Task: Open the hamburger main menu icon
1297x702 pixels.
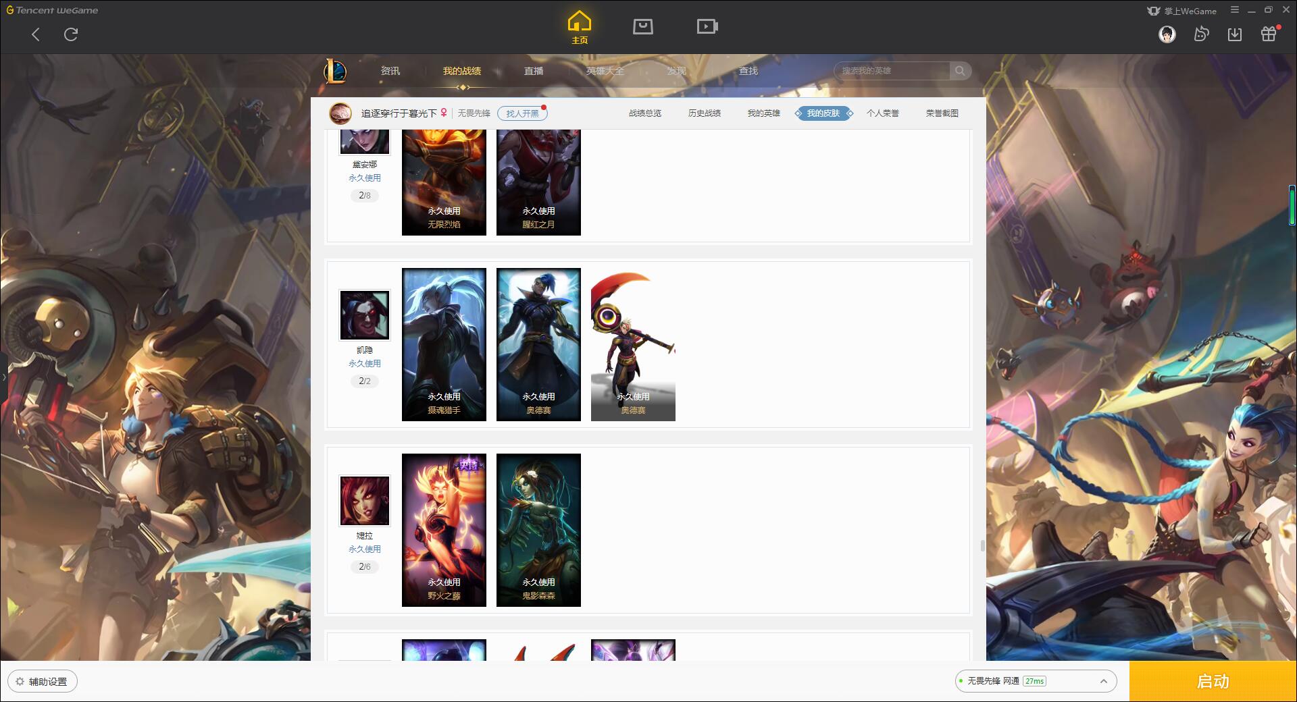Action: tap(1235, 10)
